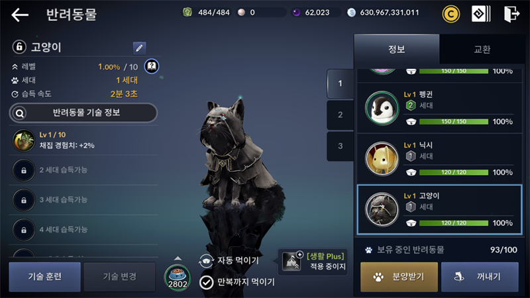The height and width of the screenshot is (298, 530).
Task: Click the back arrow icon
Action: coord(20,15)
